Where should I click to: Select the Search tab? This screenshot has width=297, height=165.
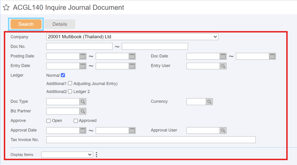pyautogui.click(x=26, y=24)
